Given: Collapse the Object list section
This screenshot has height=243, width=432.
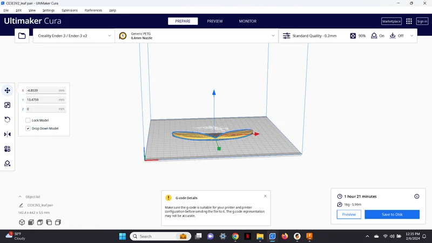Looking at the screenshot, I should click(20, 197).
